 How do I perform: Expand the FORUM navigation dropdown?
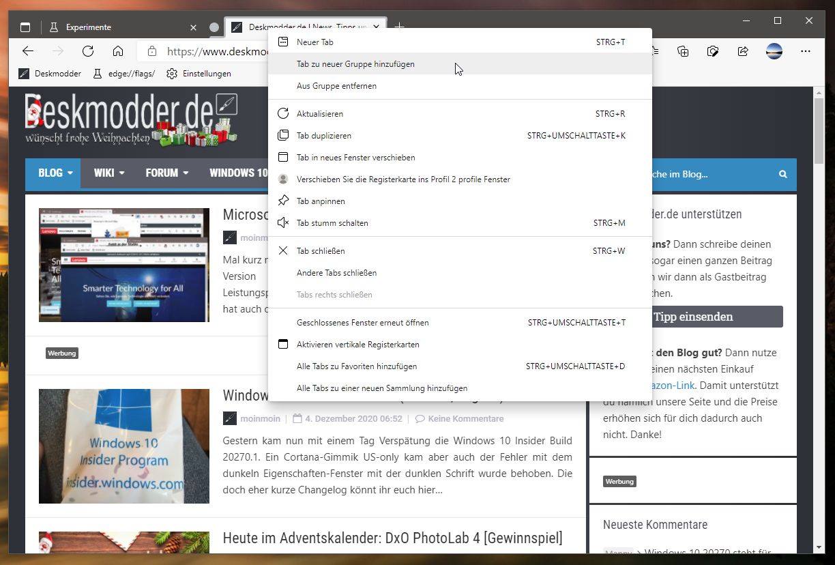click(167, 173)
